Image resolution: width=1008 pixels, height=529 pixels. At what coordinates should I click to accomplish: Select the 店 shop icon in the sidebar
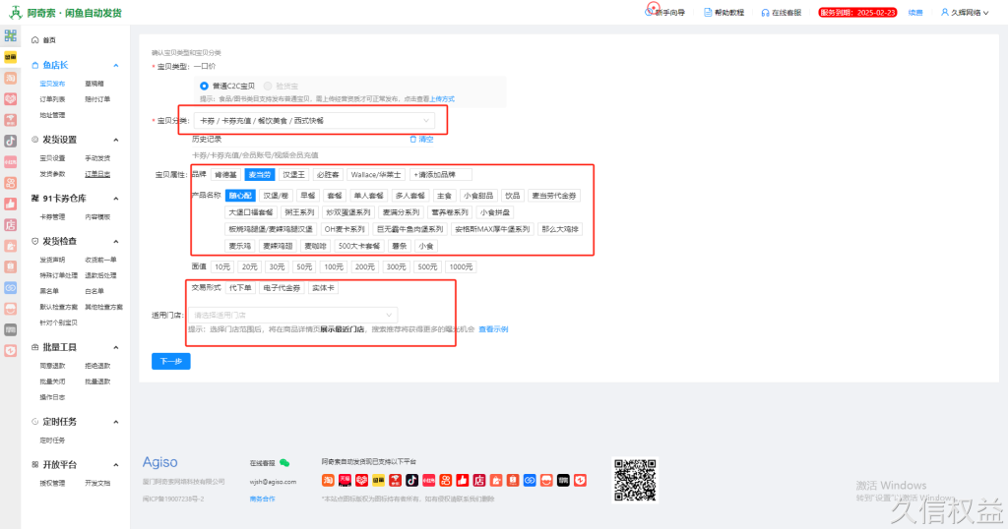10,225
